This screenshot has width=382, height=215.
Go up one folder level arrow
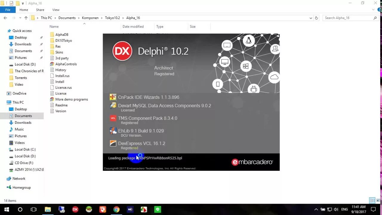(x=26, y=18)
